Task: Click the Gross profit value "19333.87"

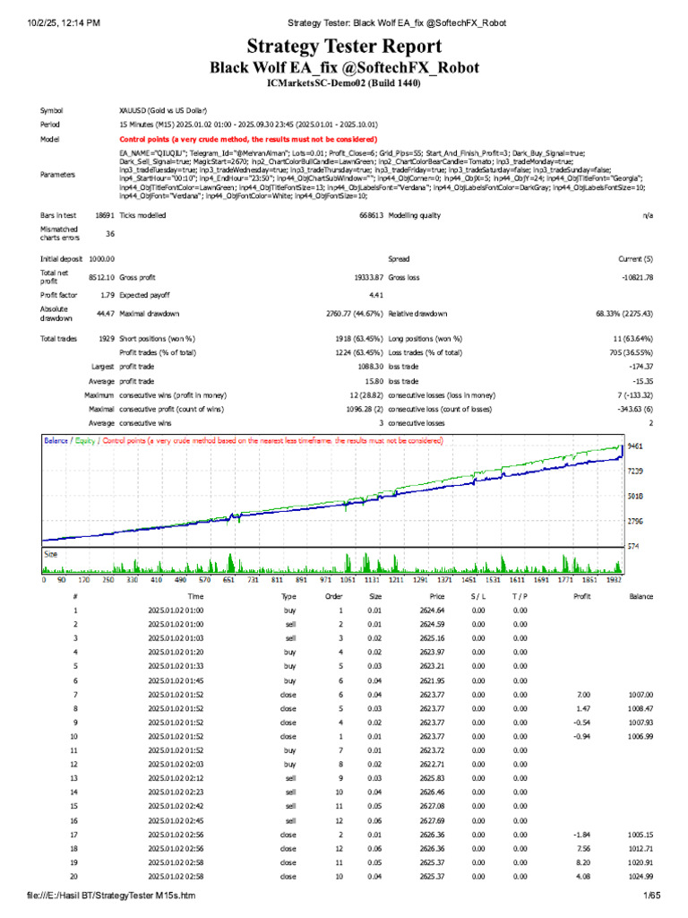Action: pos(368,278)
